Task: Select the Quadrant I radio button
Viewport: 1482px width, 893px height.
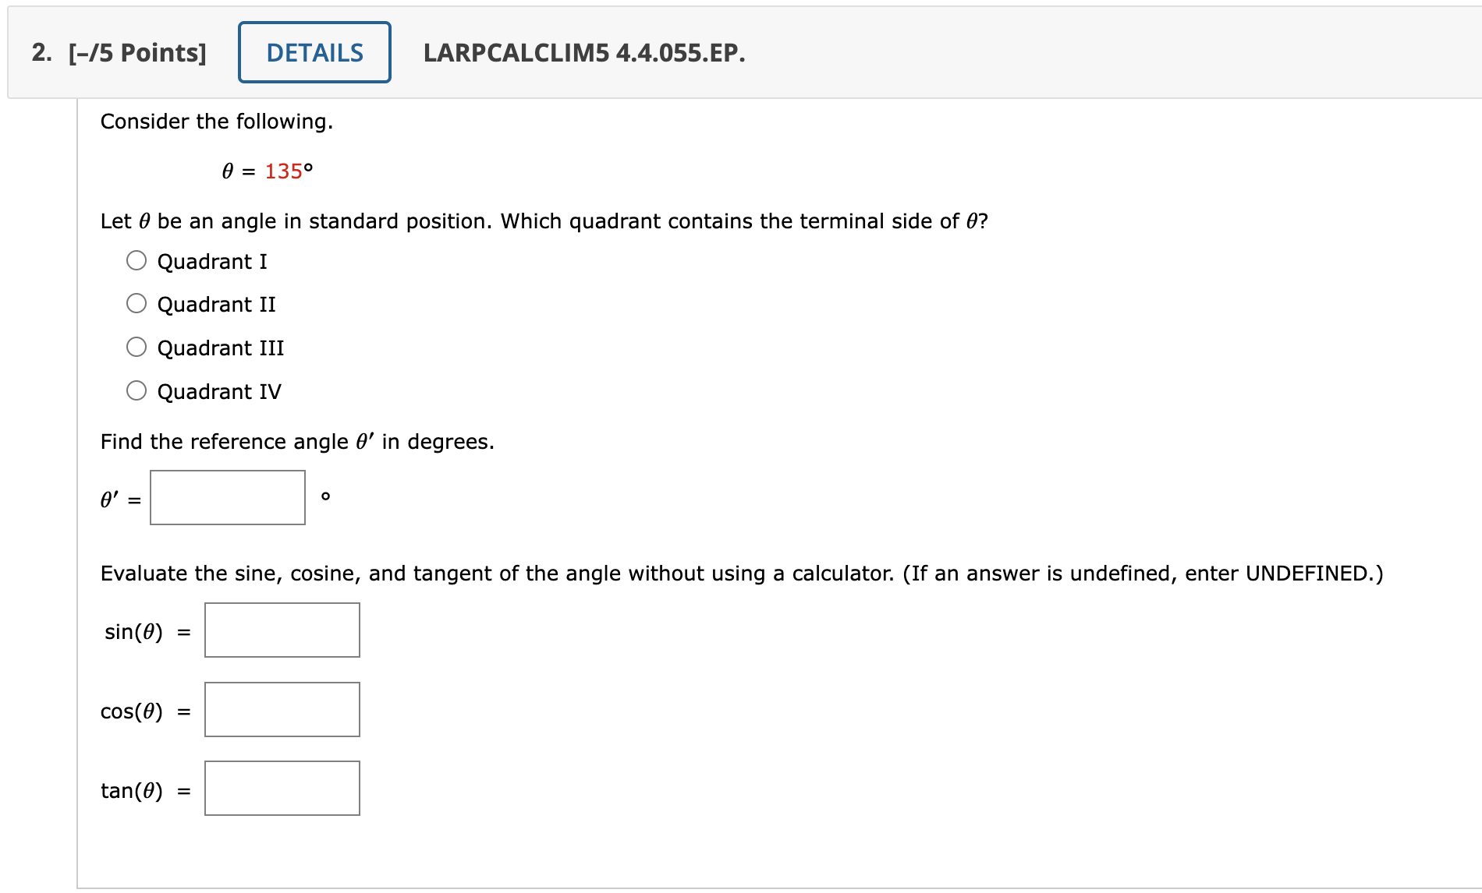Action: click(x=137, y=260)
